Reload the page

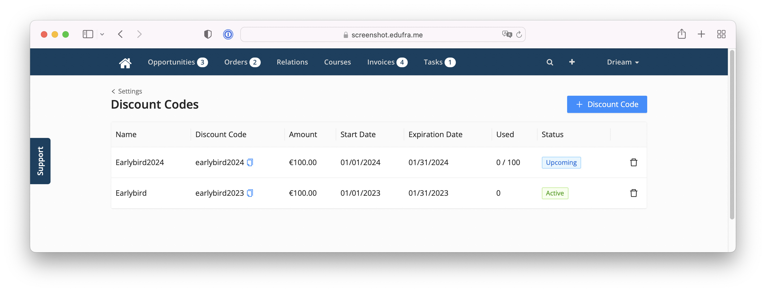(519, 34)
